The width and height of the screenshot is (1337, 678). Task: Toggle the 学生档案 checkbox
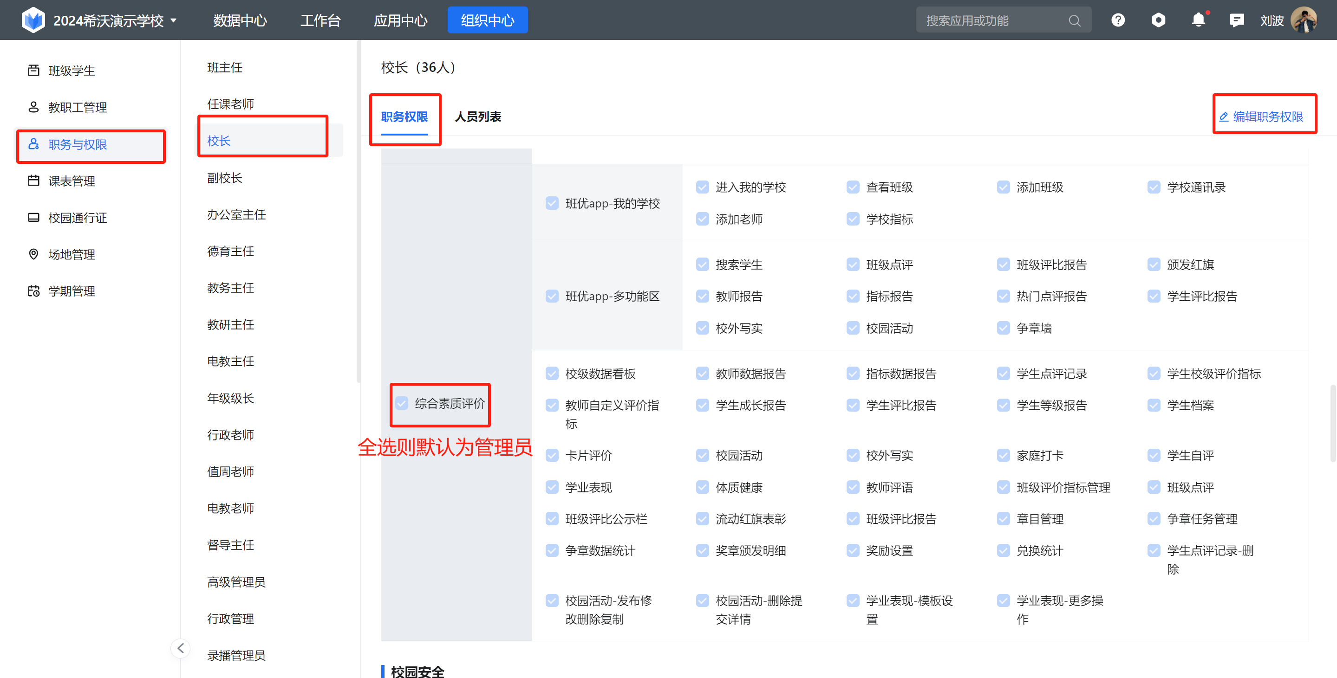1154,405
